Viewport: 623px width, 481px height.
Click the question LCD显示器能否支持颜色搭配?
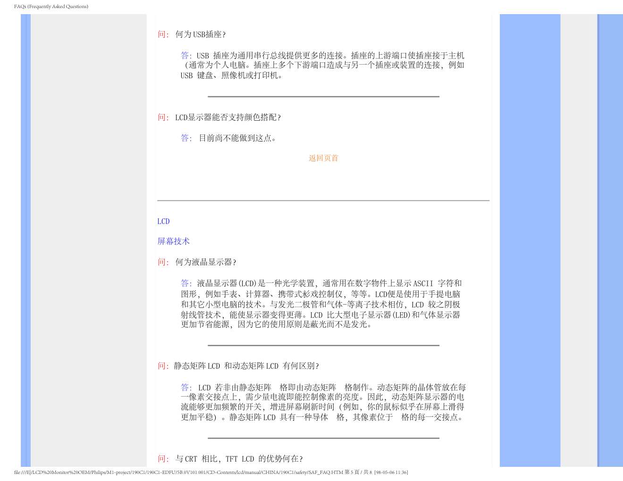(x=228, y=117)
